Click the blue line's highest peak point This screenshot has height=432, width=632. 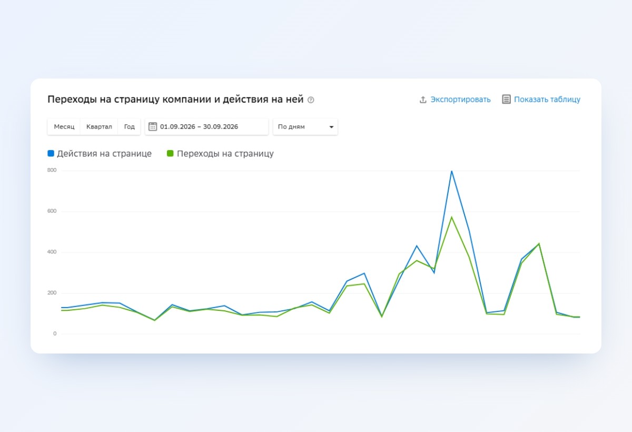pyautogui.click(x=451, y=171)
